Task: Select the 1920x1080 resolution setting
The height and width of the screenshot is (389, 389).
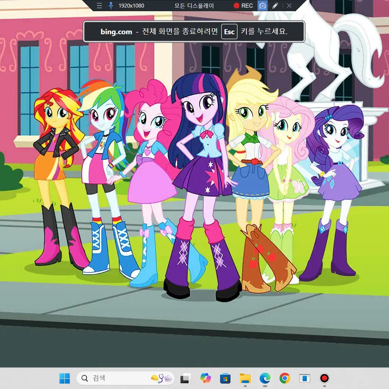Action: tap(131, 6)
